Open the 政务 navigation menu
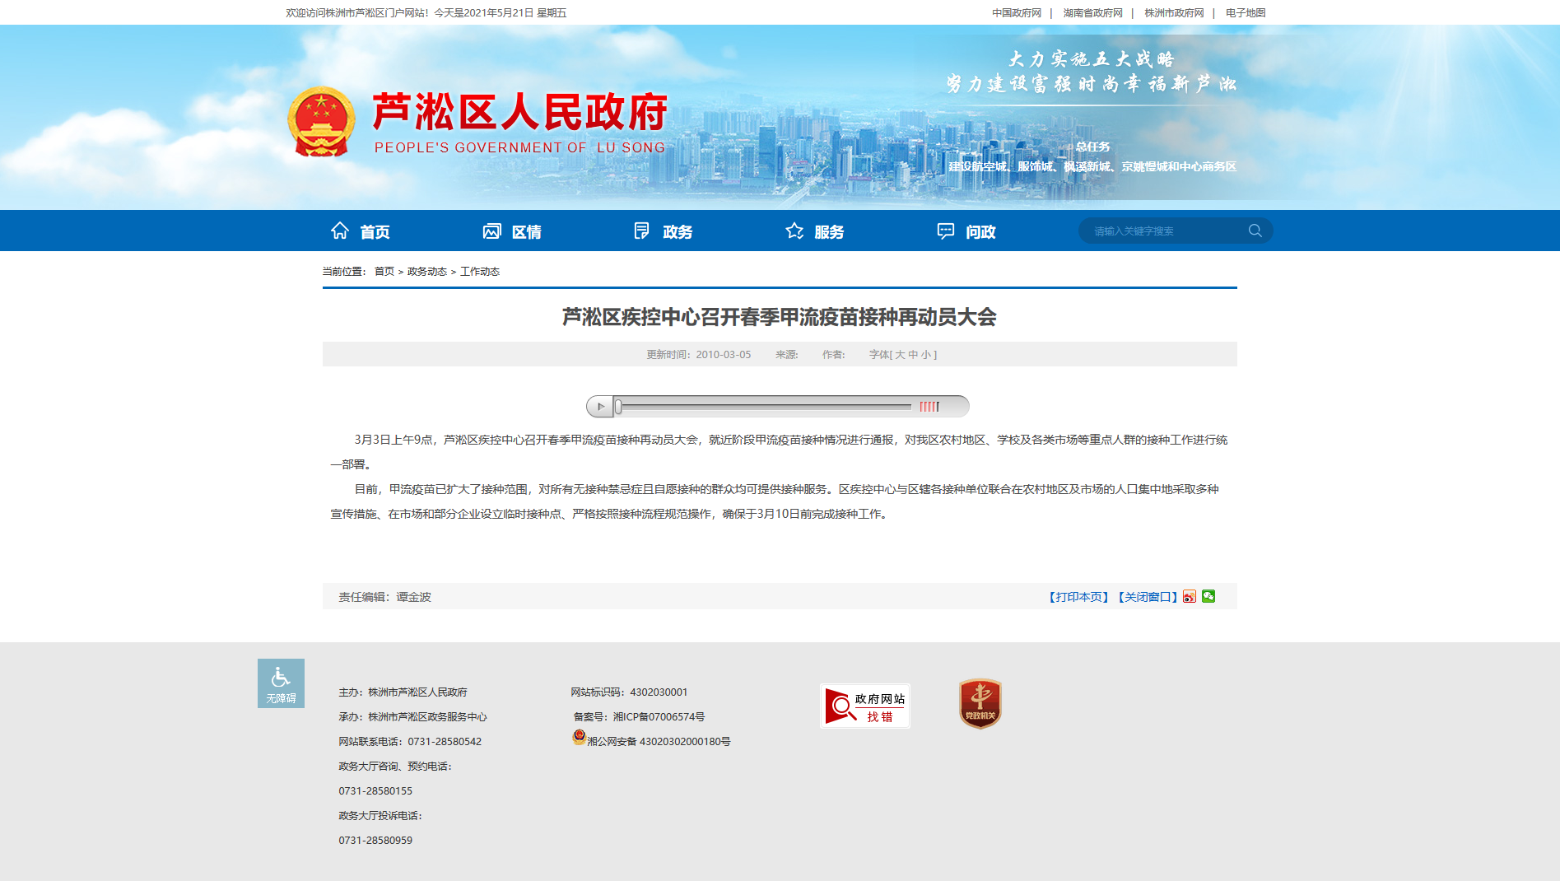 click(664, 231)
